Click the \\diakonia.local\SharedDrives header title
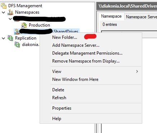Viewport: 157px width, 133px height. tap(128, 6)
